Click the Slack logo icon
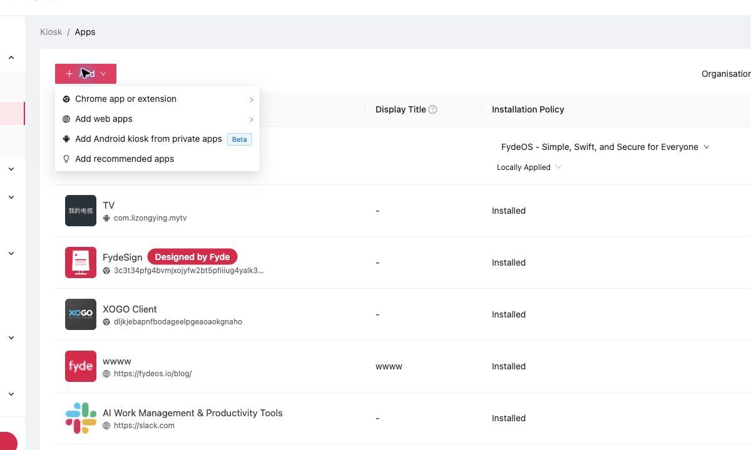The width and height of the screenshot is (751, 450). (81, 418)
